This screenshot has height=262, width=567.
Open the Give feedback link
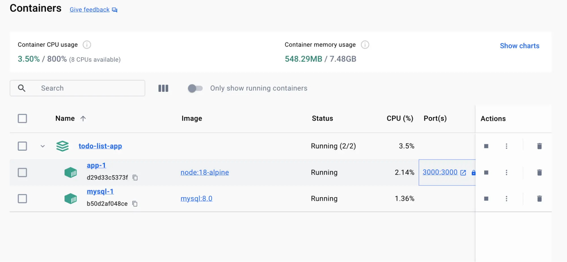point(89,9)
